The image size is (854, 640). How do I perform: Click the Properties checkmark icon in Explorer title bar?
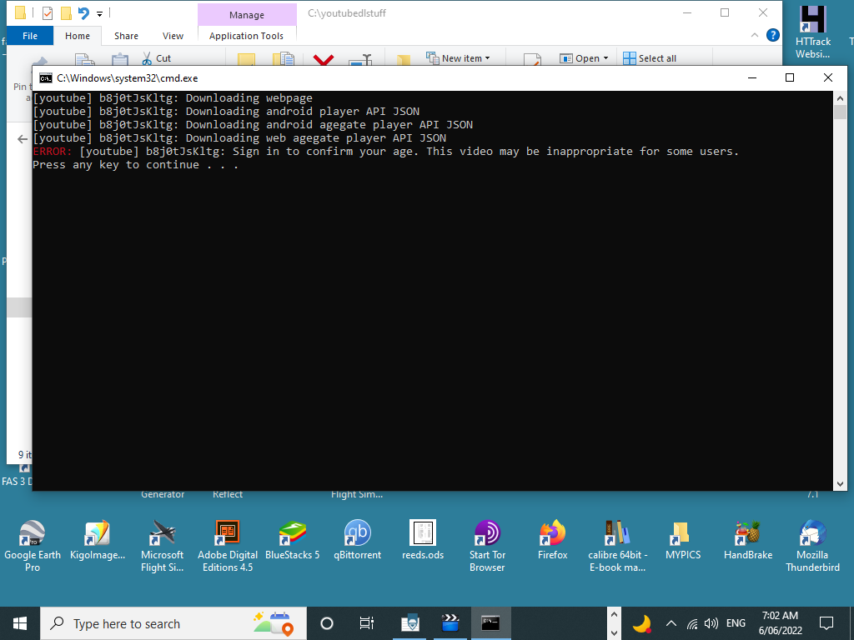(x=48, y=13)
